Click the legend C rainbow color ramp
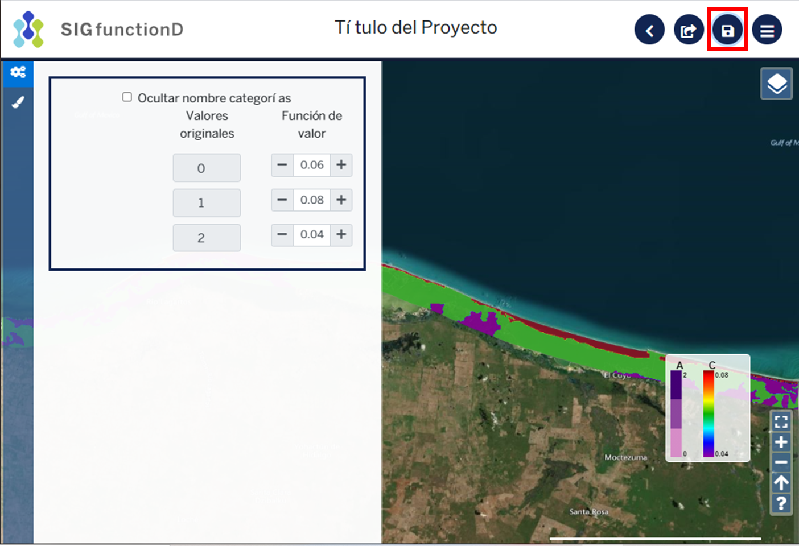The image size is (799, 546). (x=709, y=413)
